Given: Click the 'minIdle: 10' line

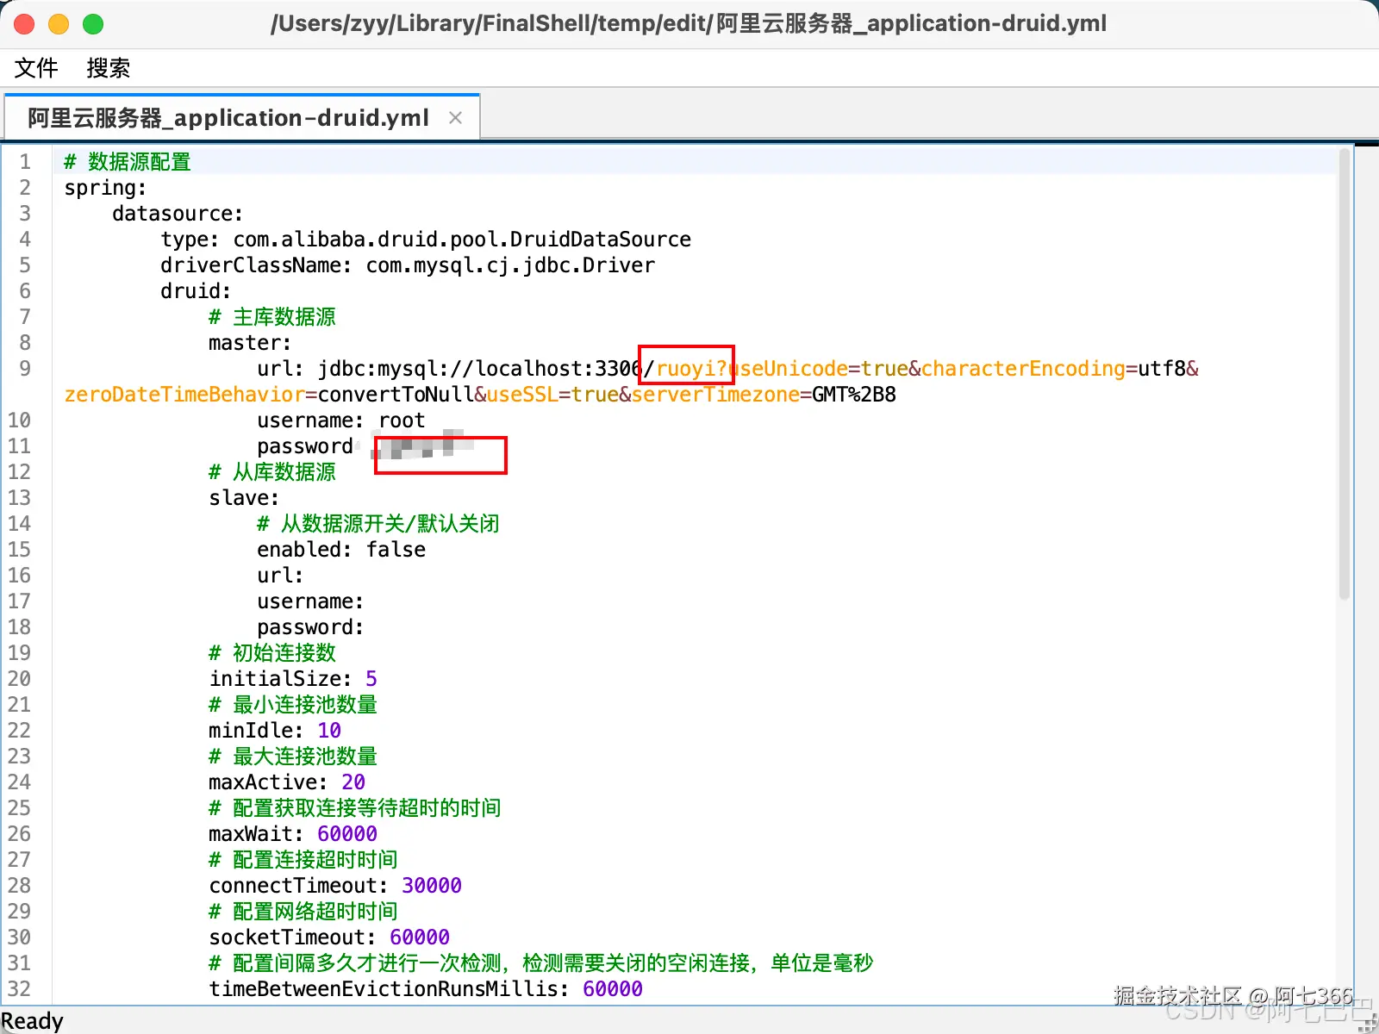Looking at the screenshot, I should 275,731.
